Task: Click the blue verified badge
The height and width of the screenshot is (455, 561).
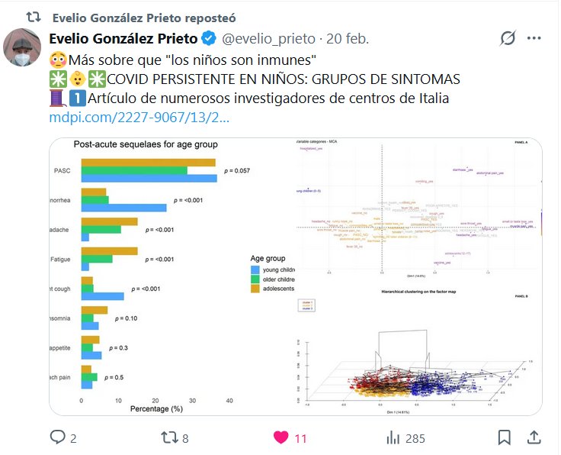Action: click(210, 39)
